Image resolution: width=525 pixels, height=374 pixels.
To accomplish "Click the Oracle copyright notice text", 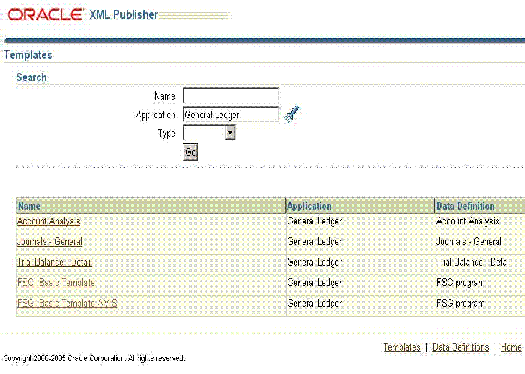I will tap(94, 359).
